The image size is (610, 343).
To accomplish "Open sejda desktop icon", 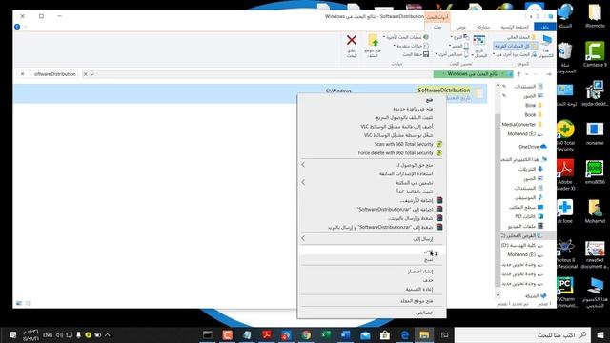I will click(x=595, y=93).
